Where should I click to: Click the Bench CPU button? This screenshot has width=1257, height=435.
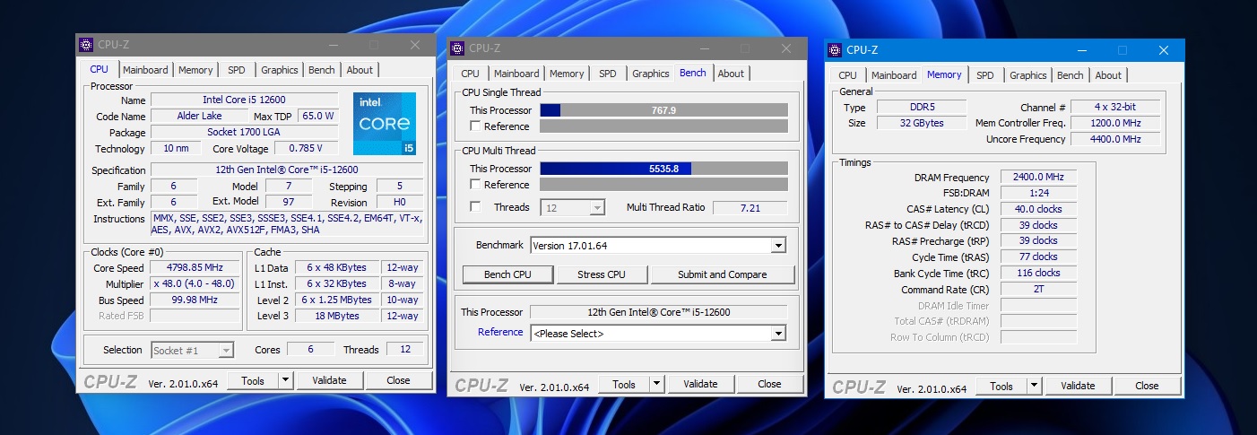tap(507, 274)
